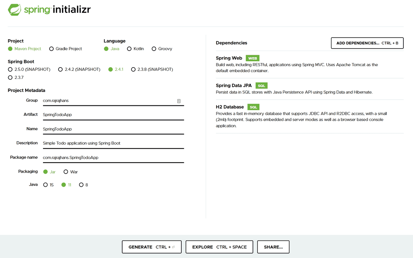413x258 pixels.
Task: Open the Add Dependencies dialog
Action: [x=367, y=43]
